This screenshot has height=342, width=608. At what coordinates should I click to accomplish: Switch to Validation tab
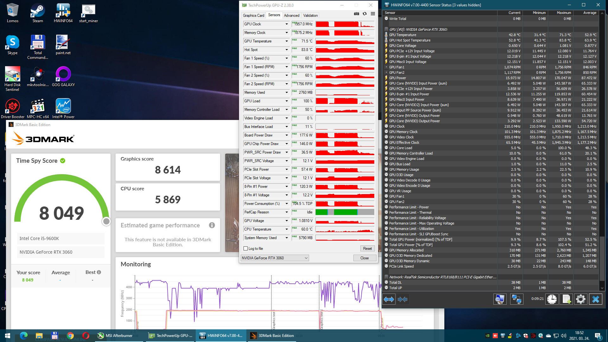(310, 15)
